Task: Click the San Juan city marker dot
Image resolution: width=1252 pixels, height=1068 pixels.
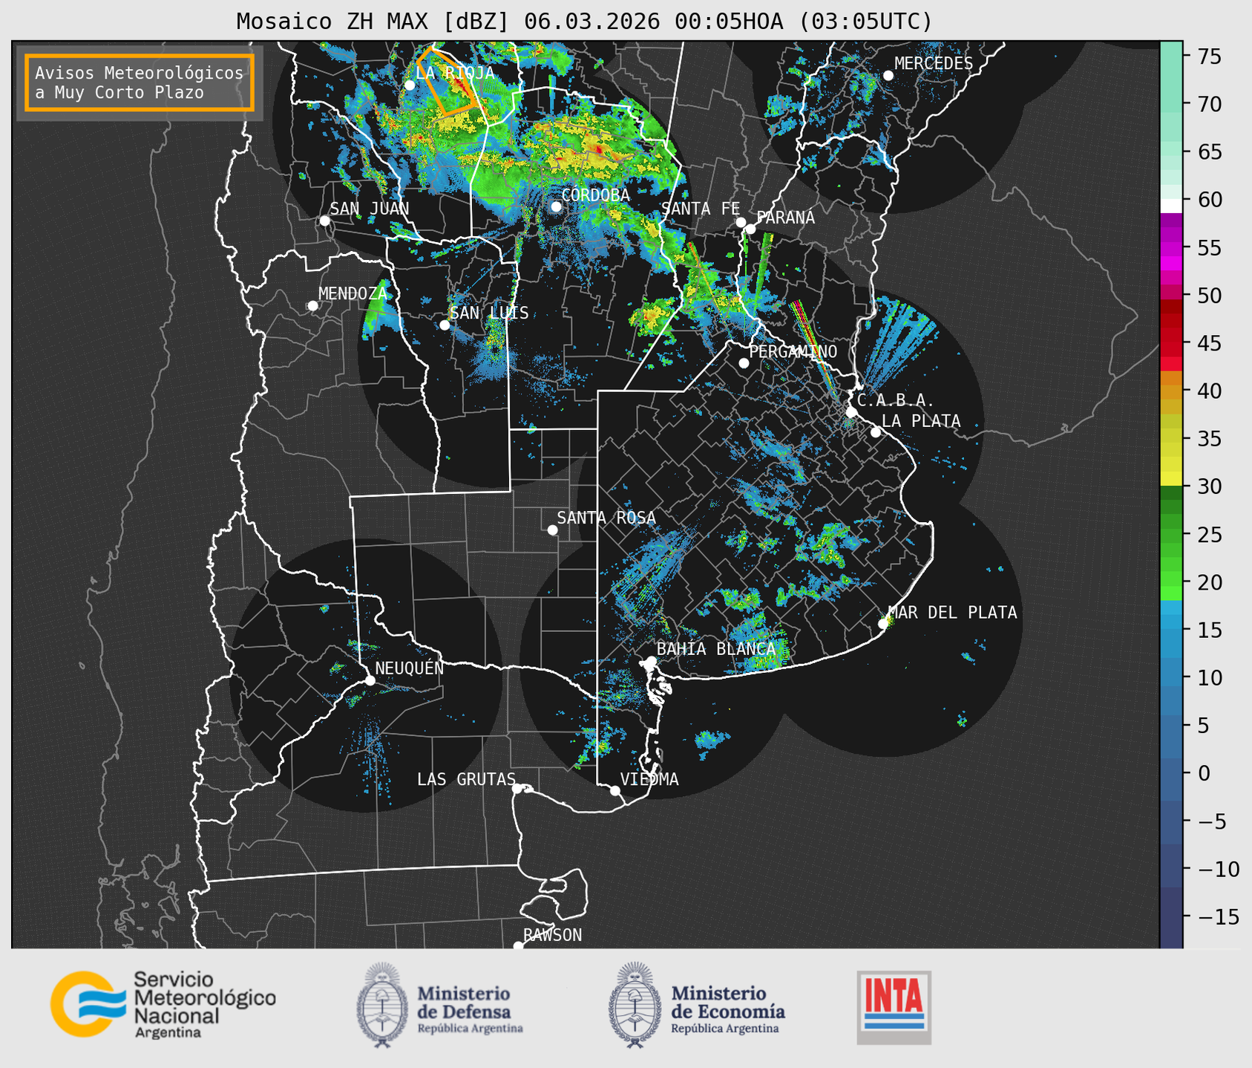Action: pyautogui.click(x=324, y=221)
